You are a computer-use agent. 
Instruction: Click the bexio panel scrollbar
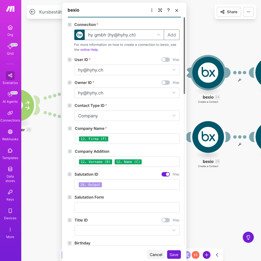[184, 56]
